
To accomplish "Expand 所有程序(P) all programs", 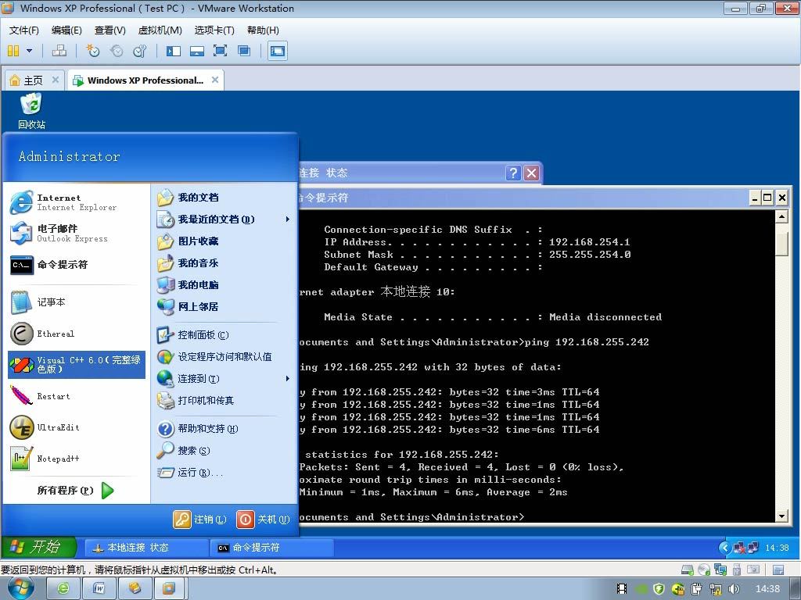I will [x=76, y=491].
